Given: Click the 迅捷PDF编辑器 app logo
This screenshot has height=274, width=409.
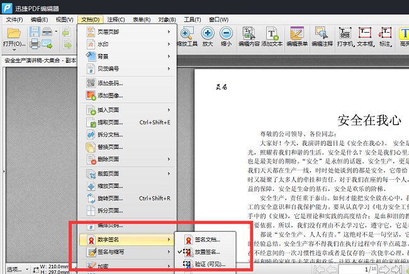Looking at the screenshot, I should (x=7, y=8).
